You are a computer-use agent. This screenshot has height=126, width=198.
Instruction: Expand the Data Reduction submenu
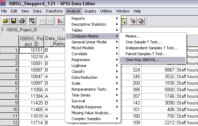point(93,78)
